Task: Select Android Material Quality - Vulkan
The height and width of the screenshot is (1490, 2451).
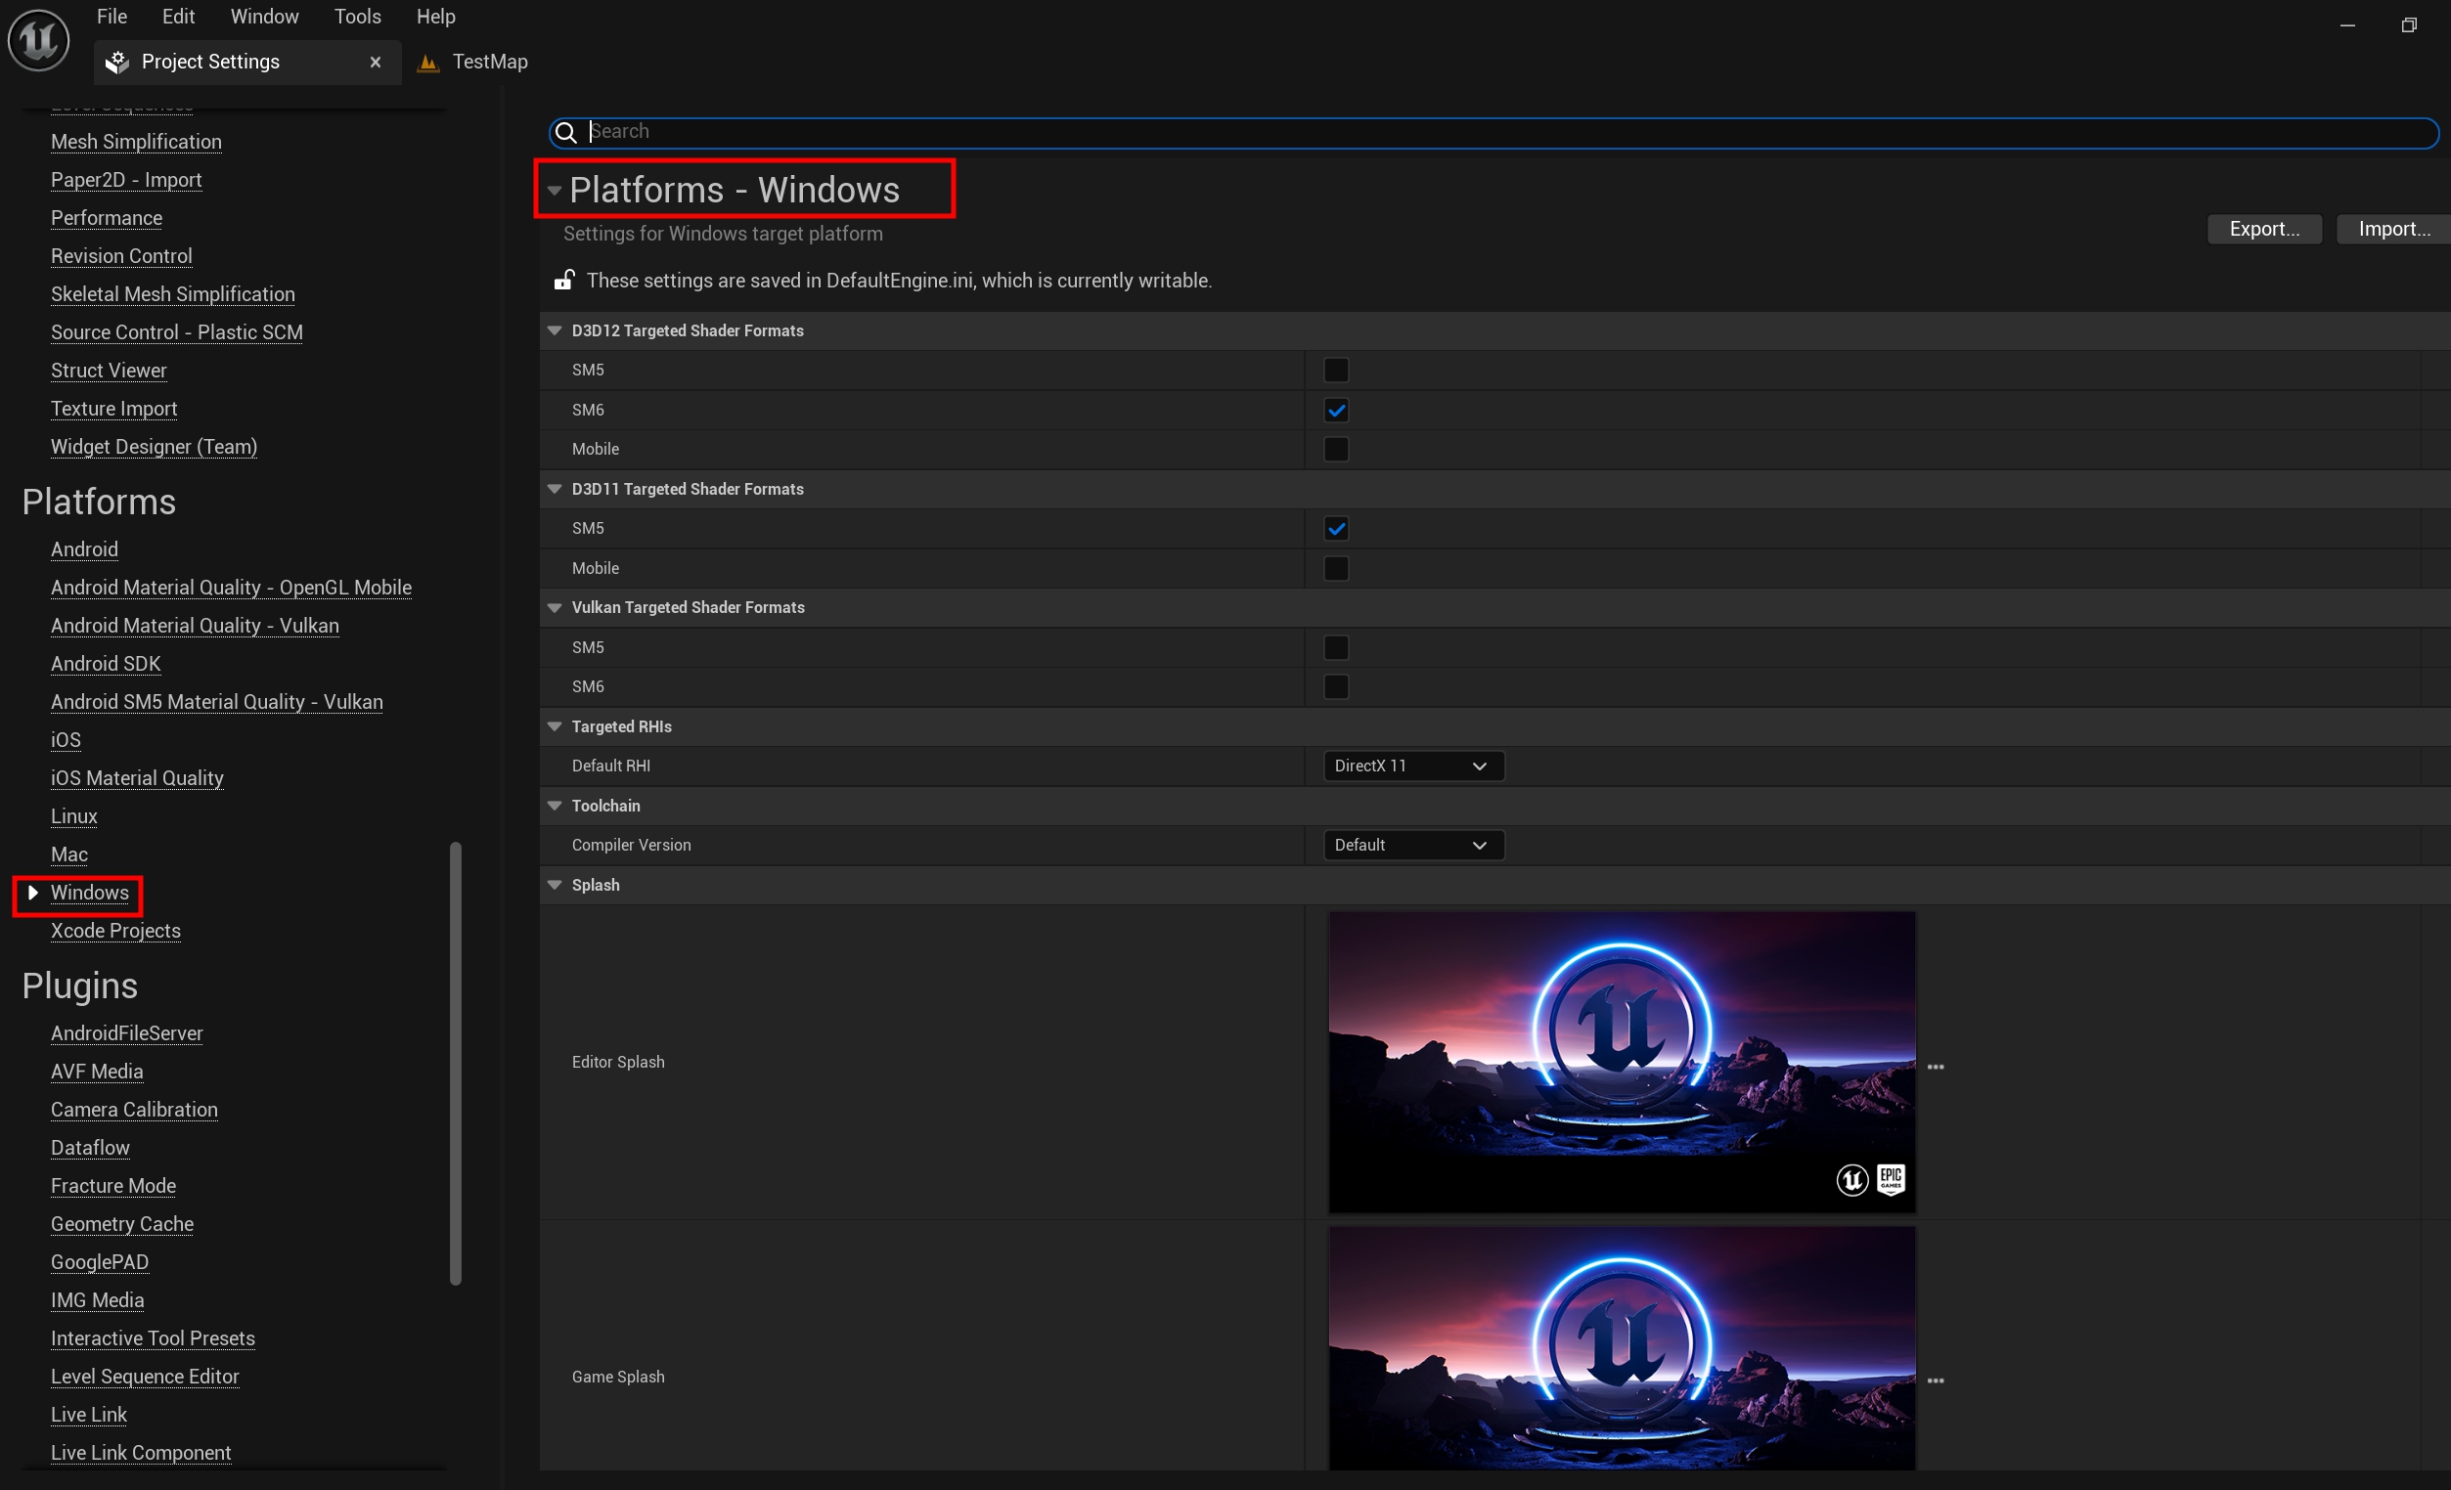Action: pos(195,626)
